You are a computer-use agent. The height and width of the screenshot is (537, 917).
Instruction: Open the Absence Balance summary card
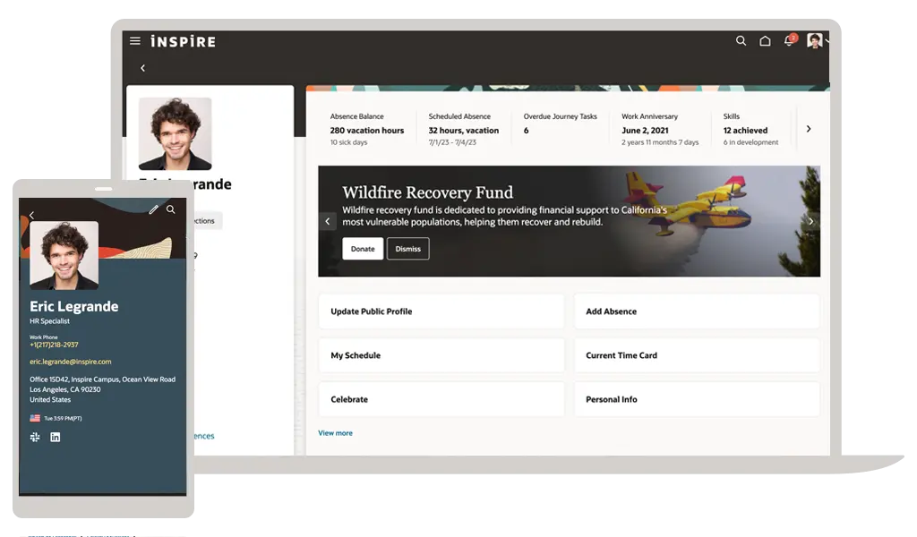click(366, 129)
